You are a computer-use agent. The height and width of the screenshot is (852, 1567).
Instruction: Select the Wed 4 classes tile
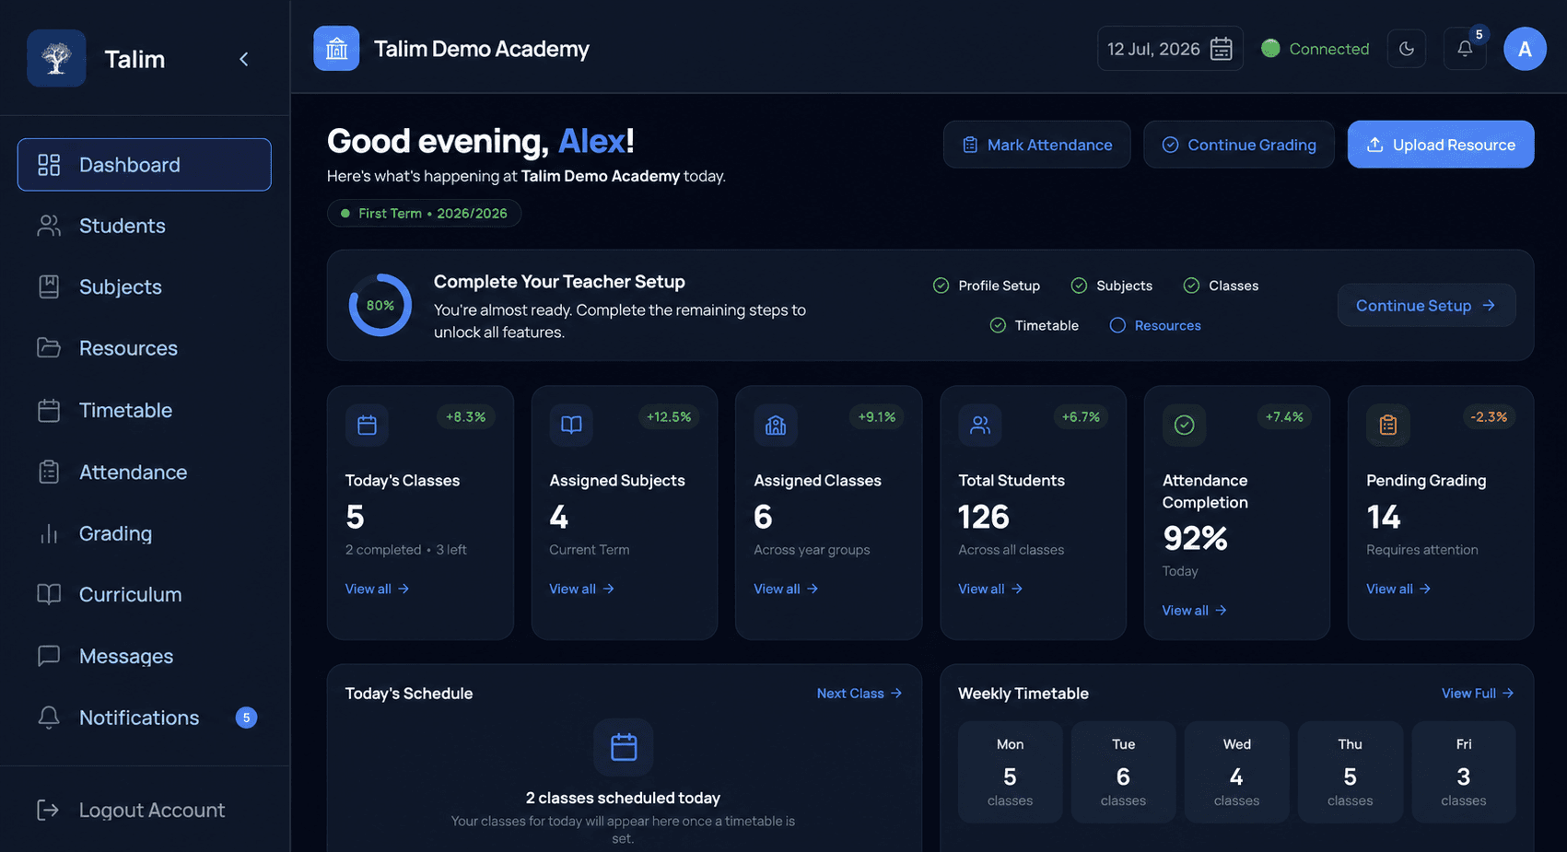coord(1236,772)
